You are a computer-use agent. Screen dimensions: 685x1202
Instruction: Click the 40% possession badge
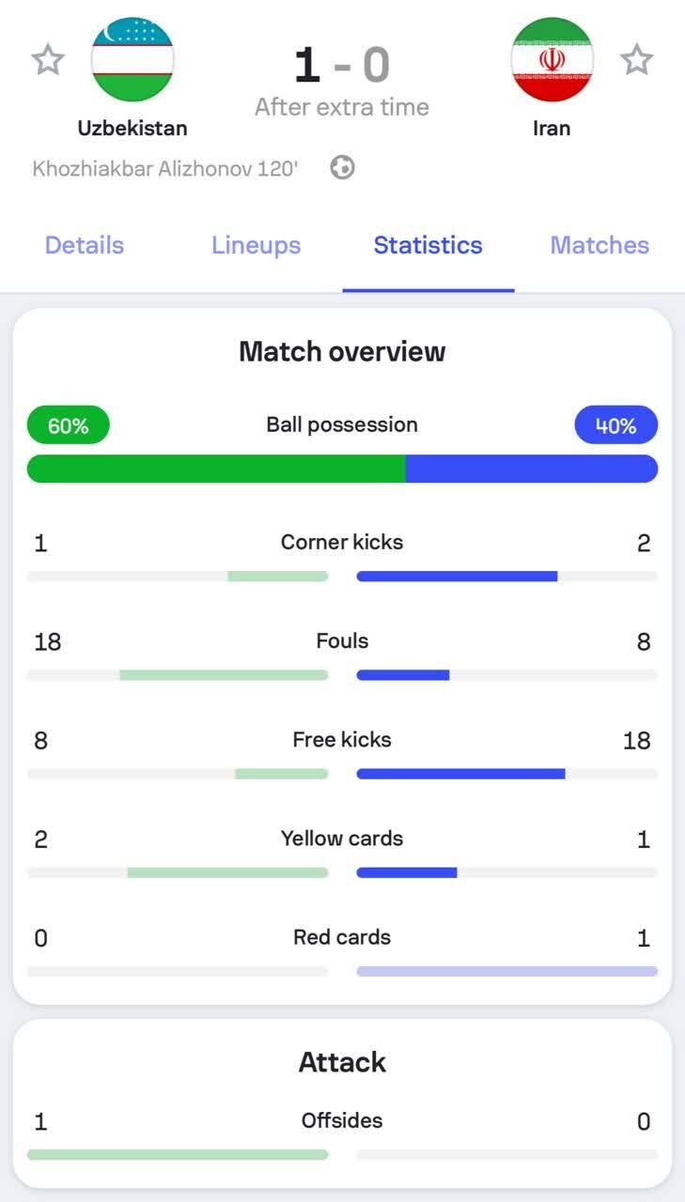coord(615,425)
